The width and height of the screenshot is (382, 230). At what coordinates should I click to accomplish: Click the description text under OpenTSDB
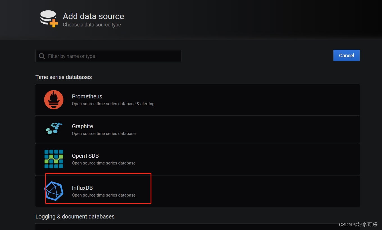point(104,163)
